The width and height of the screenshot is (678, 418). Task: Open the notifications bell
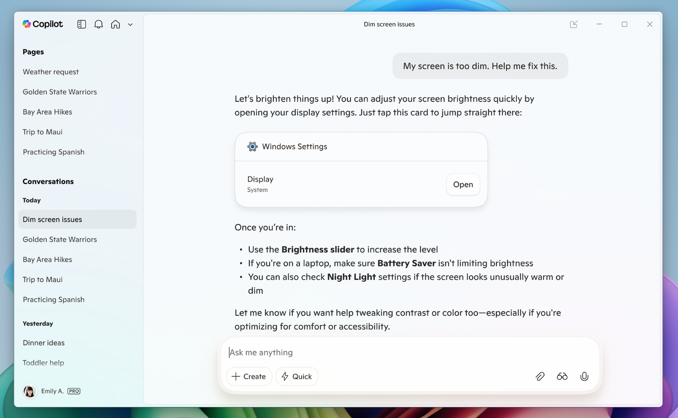99,24
